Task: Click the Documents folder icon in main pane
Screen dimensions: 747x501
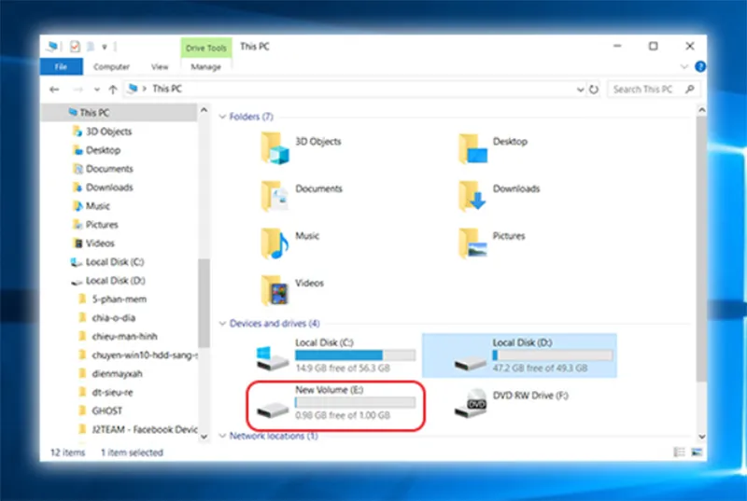Action: tap(275, 196)
